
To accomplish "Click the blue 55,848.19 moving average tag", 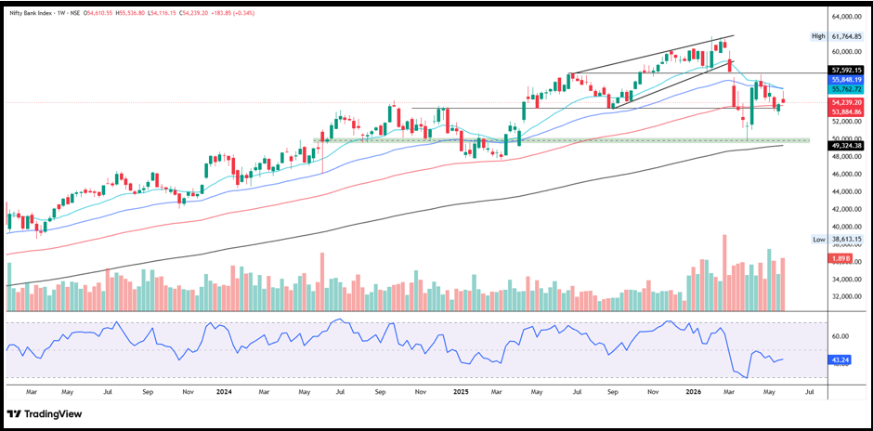I will [847, 80].
